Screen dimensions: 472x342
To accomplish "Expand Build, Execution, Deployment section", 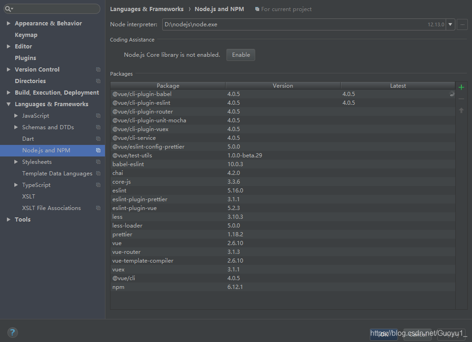I will (x=8, y=93).
